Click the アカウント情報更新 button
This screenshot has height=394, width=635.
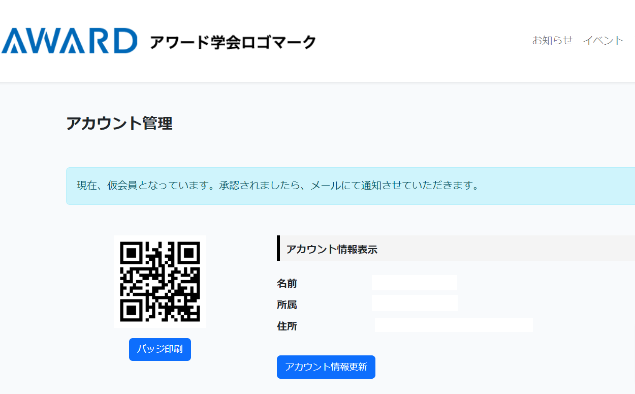(x=326, y=367)
